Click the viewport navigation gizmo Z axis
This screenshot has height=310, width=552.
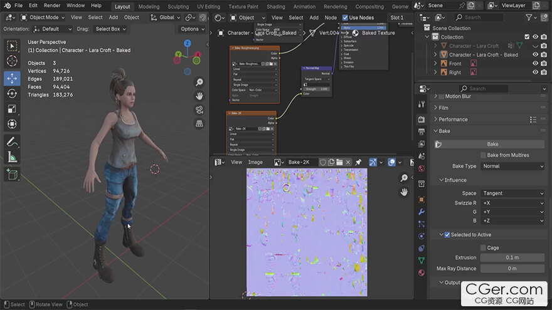[188, 43]
